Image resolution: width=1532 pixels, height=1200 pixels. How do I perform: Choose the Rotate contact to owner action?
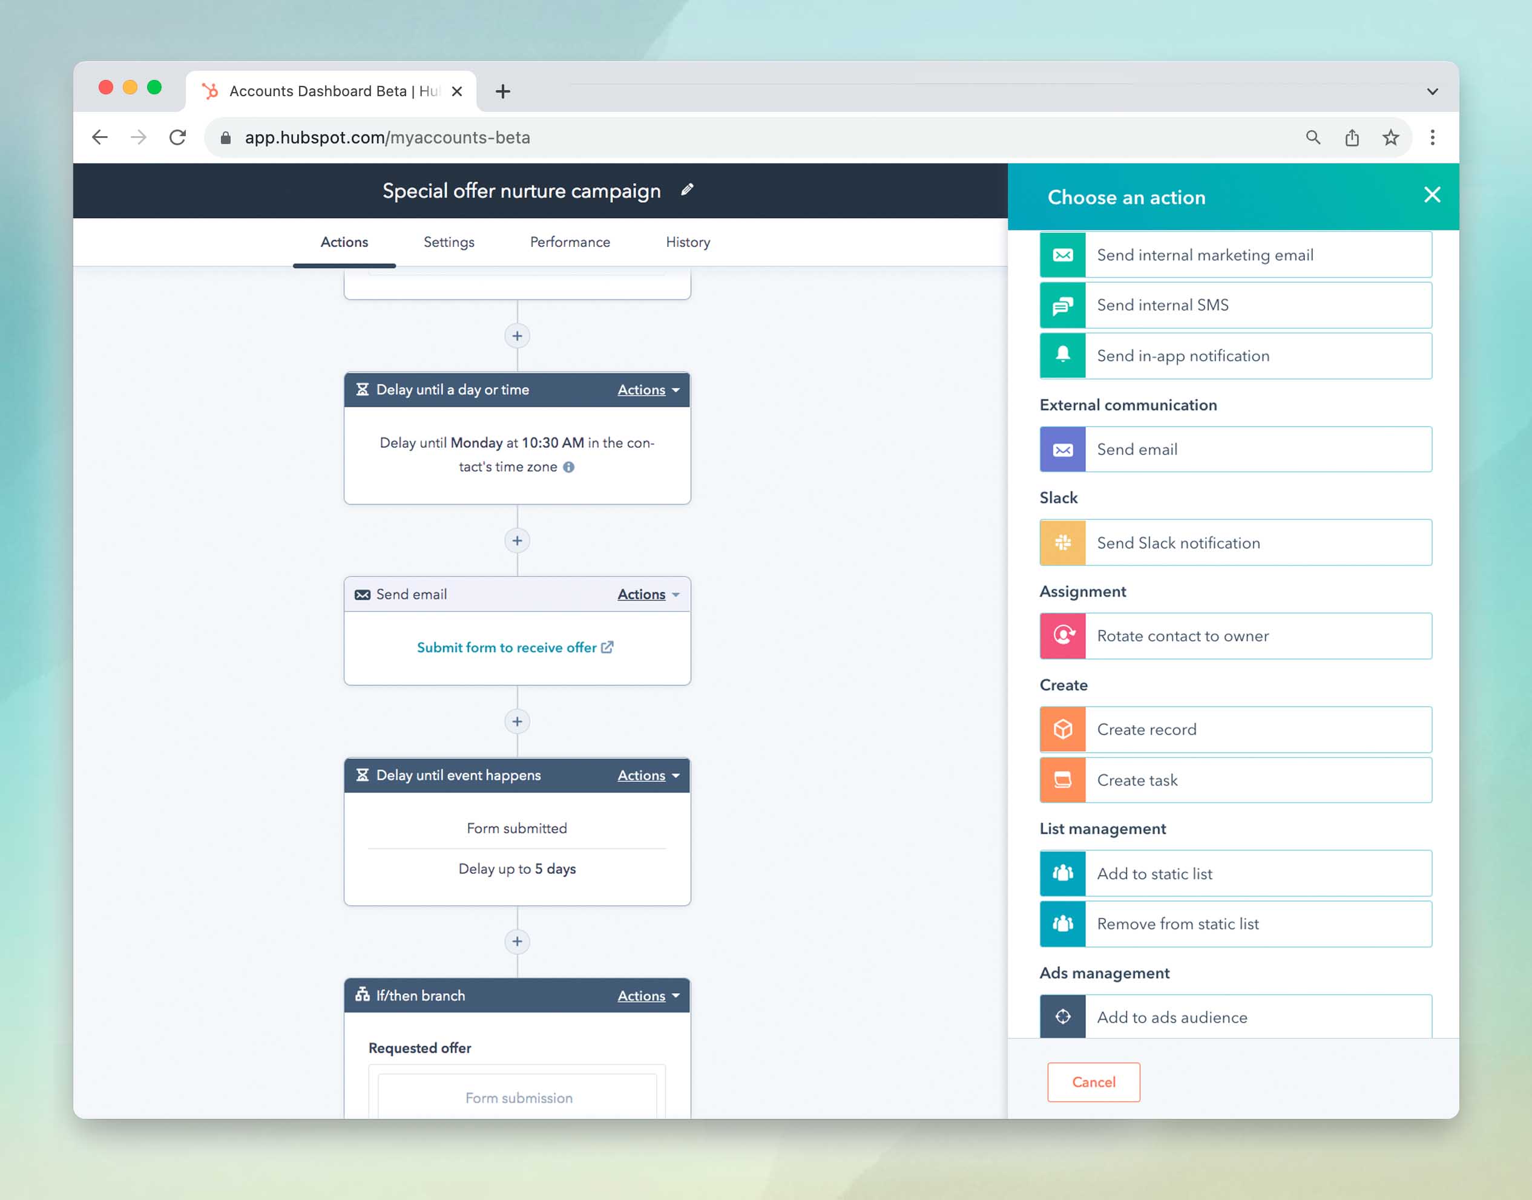[x=1235, y=636]
